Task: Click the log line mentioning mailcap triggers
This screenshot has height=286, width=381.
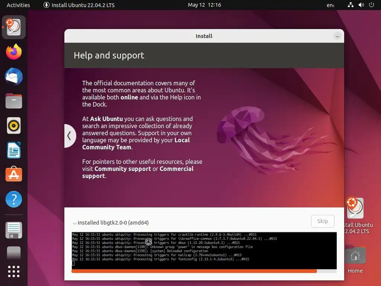Action: 157,255
